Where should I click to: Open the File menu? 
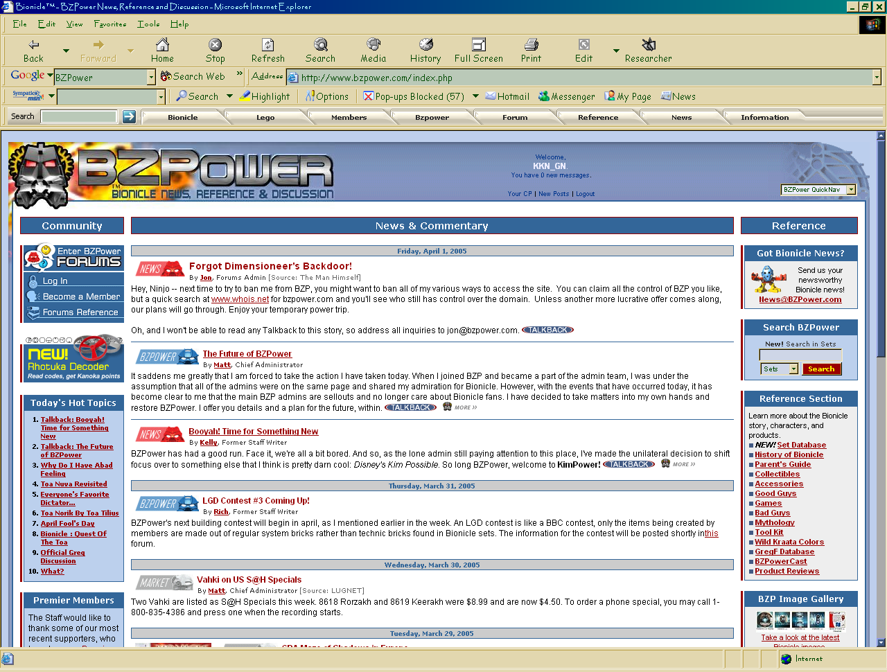pyautogui.click(x=19, y=24)
